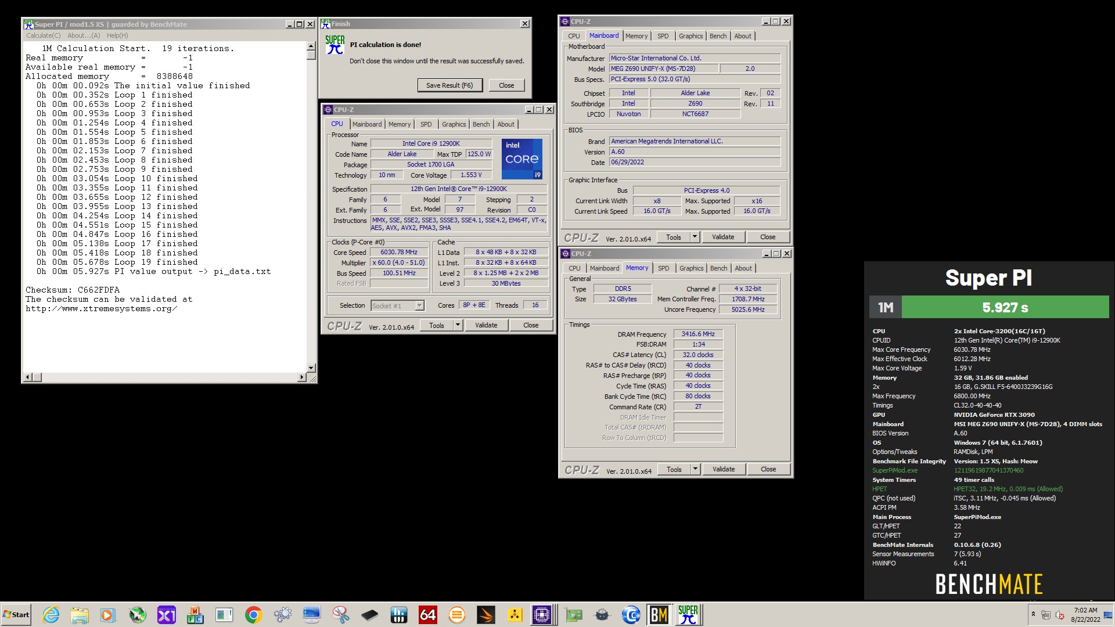Image resolution: width=1115 pixels, height=627 pixels.
Task: Open the green arrow sphere taskbar icon
Action: coord(138,615)
